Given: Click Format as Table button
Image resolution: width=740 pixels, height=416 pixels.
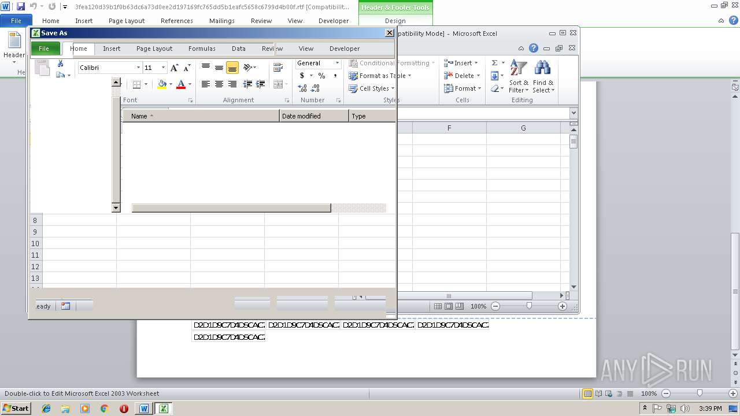Looking at the screenshot, I should tap(380, 76).
